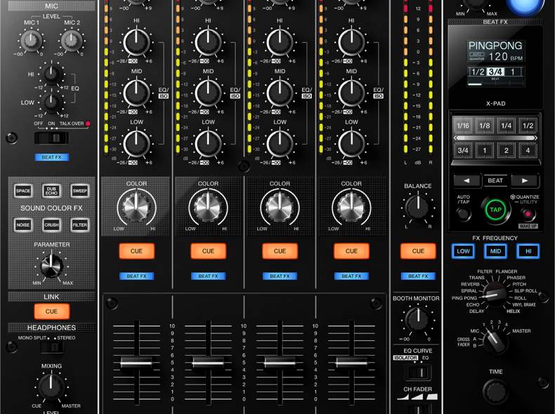Click the fourth channel CUE button

351,251
